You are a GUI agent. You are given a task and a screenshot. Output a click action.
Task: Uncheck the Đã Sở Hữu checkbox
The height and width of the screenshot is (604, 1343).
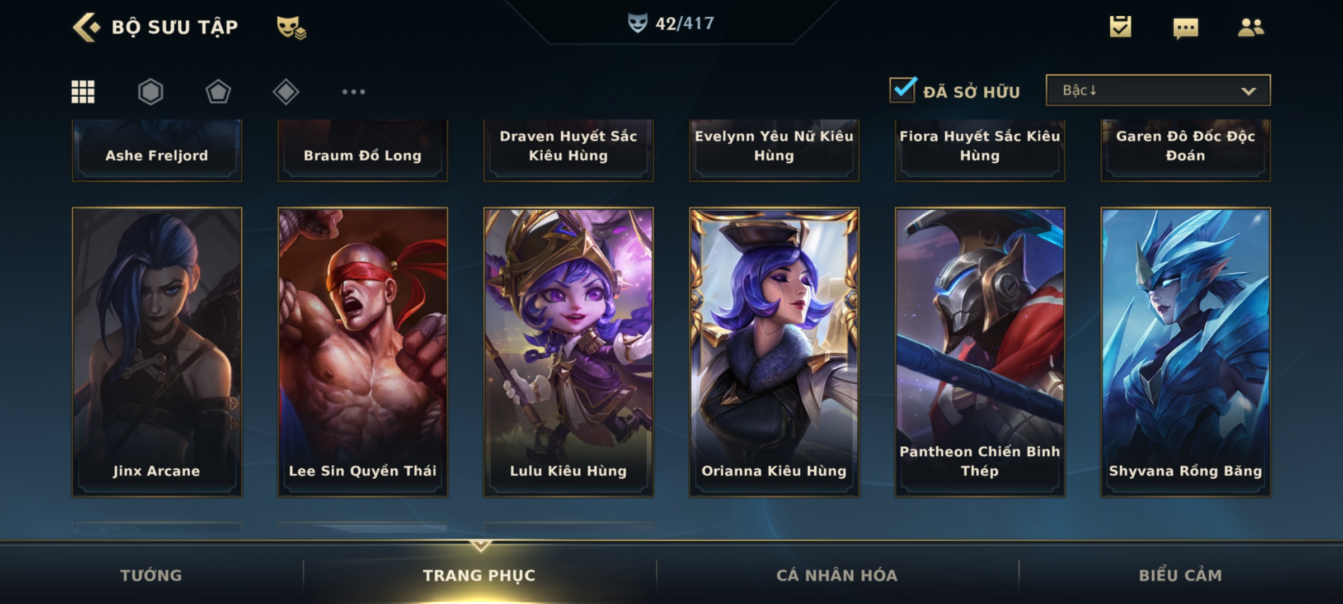click(903, 89)
